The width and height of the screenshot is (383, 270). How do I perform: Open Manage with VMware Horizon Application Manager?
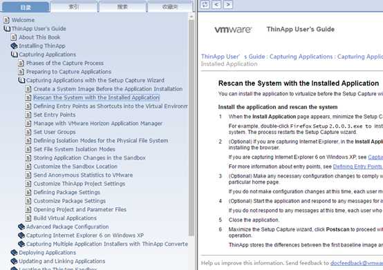(x=98, y=124)
